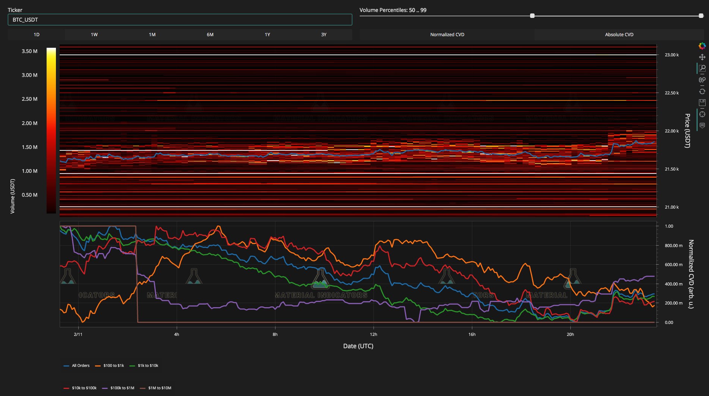Toggle the Hover tooltip tool

tap(702, 125)
